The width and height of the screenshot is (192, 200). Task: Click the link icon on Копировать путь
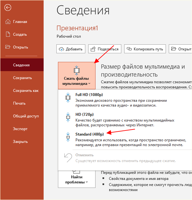[x=129, y=49]
